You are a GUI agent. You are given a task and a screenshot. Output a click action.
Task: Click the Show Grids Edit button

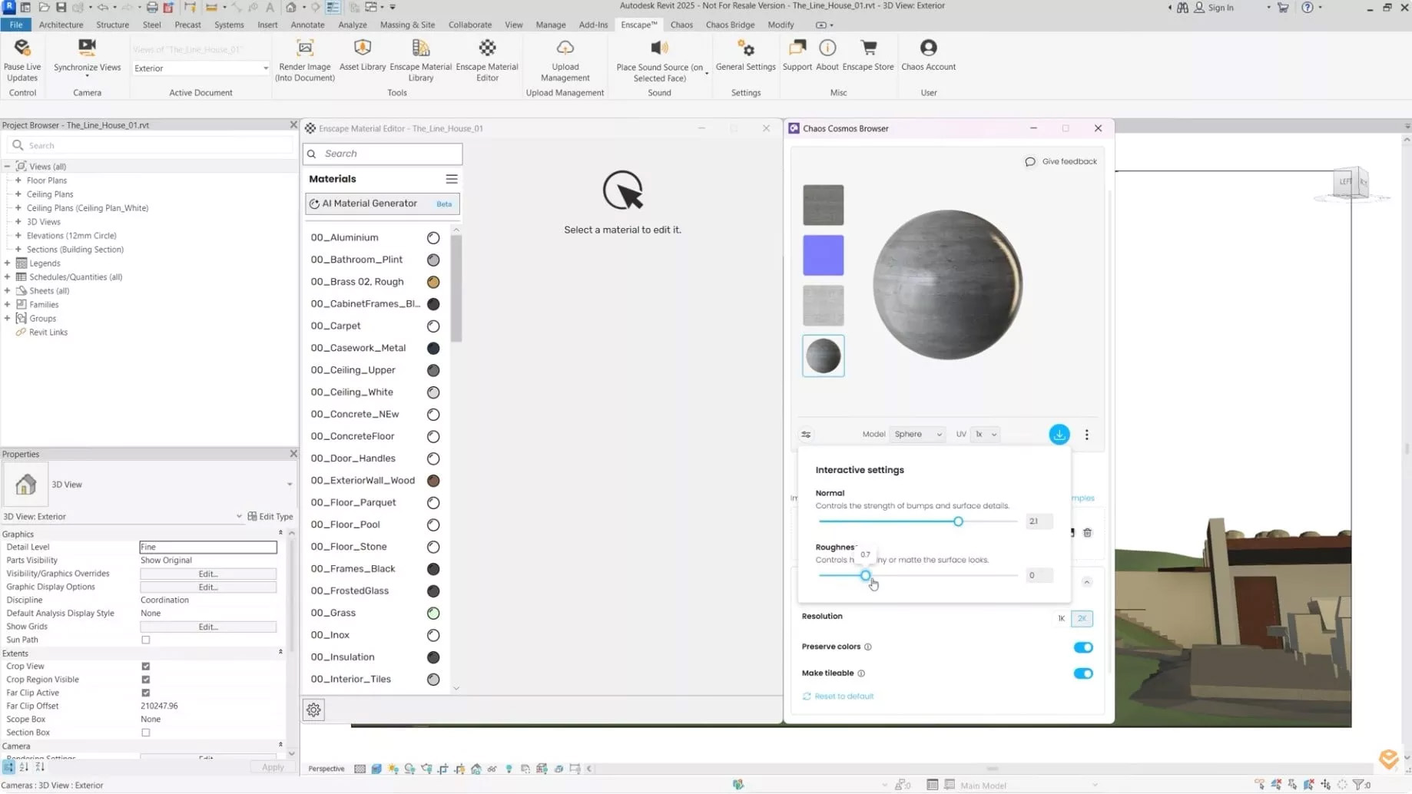click(x=208, y=627)
